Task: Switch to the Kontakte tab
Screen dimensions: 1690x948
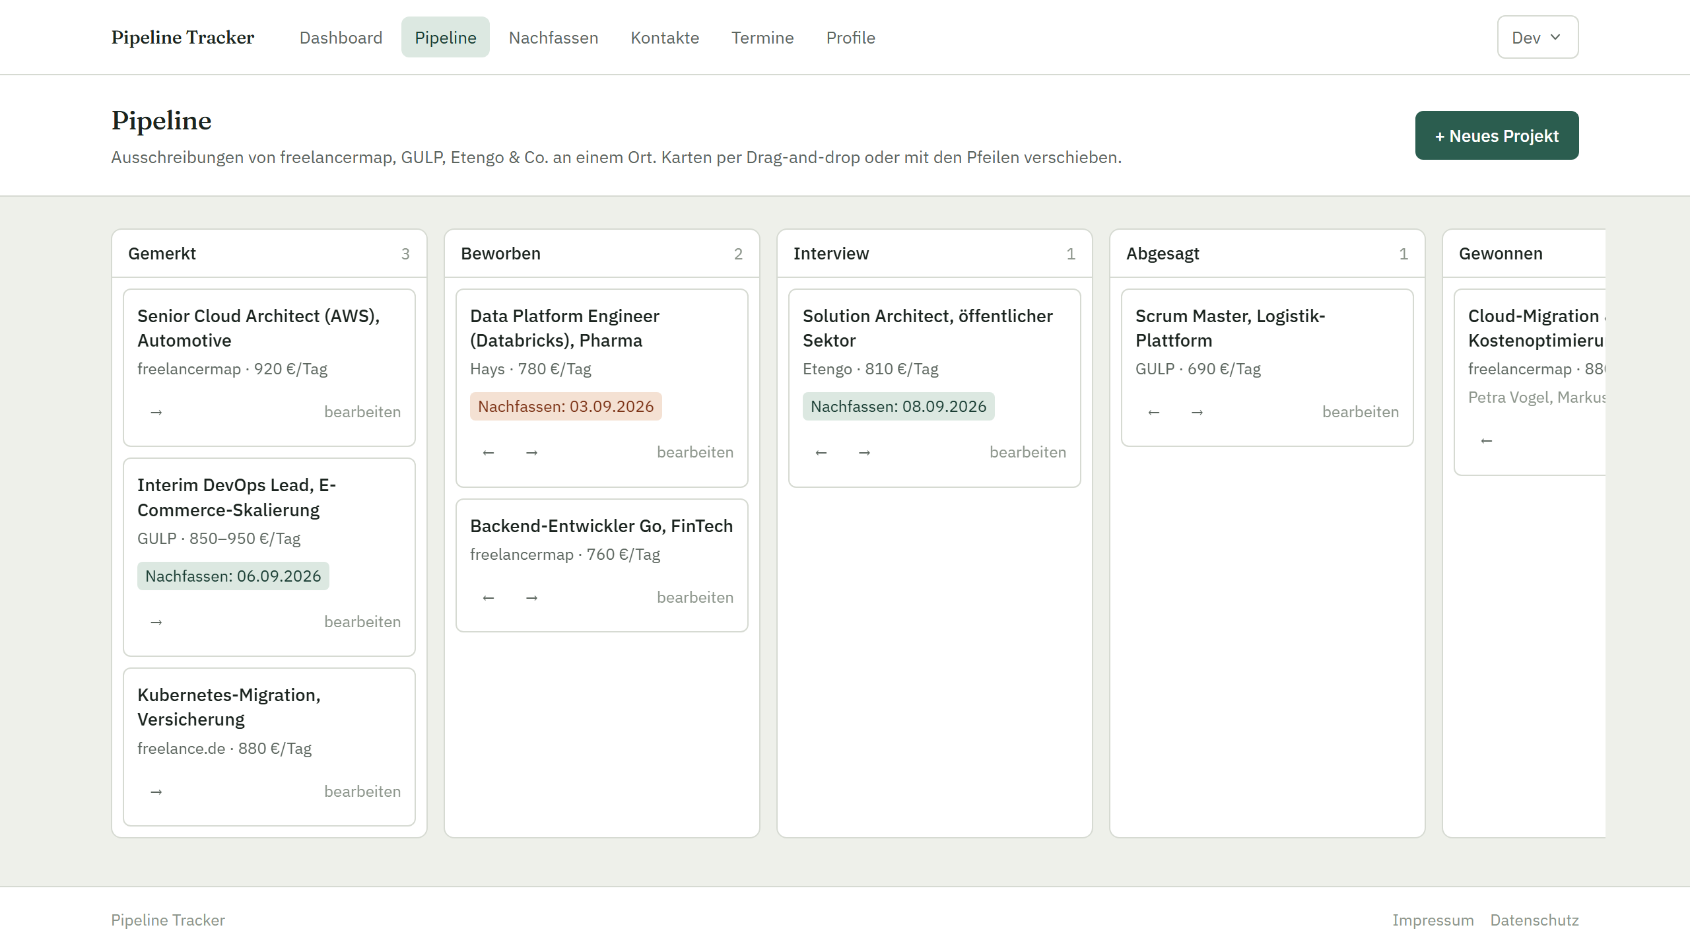Action: point(665,38)
